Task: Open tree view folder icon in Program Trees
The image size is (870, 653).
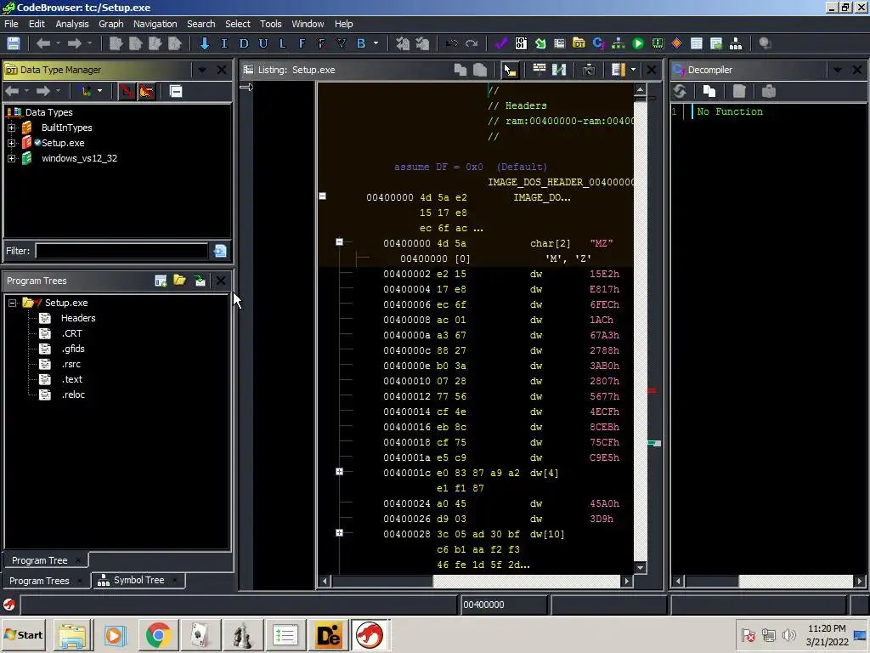Action: click(x=180, y=281)
